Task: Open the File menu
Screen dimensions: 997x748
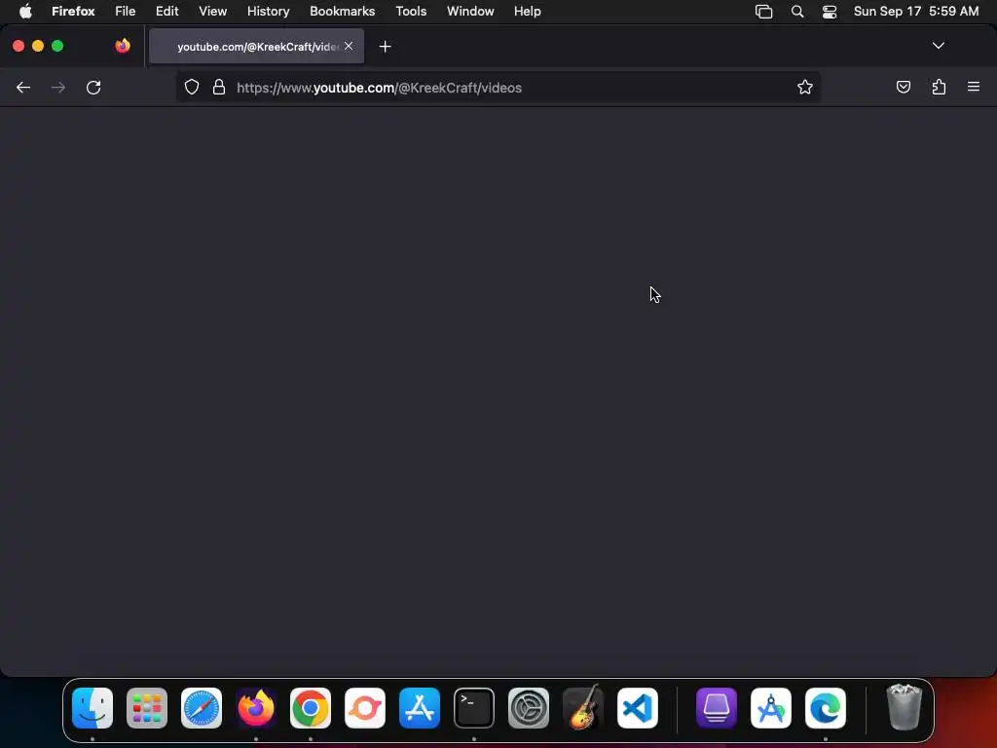Action: [x=126, y=12]
